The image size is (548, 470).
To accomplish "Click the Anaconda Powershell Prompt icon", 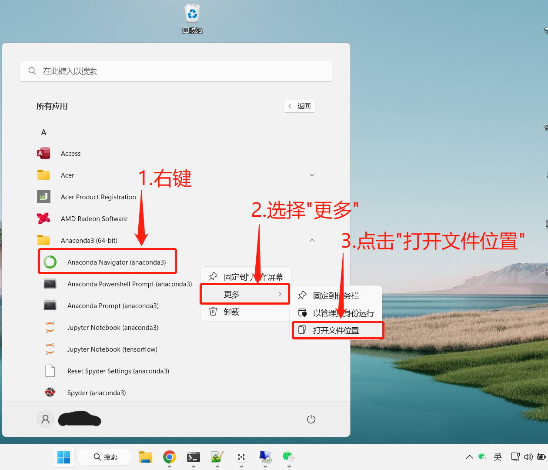I will tap(50, 284).
